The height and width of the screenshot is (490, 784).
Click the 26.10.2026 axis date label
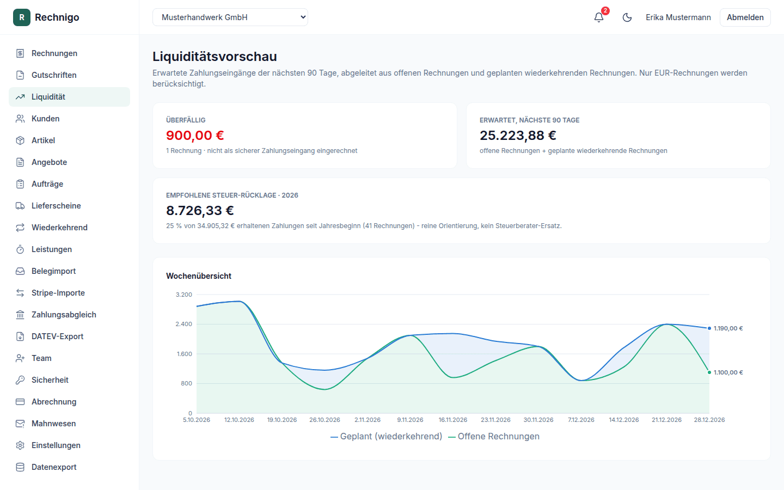(x=324, y=420)
